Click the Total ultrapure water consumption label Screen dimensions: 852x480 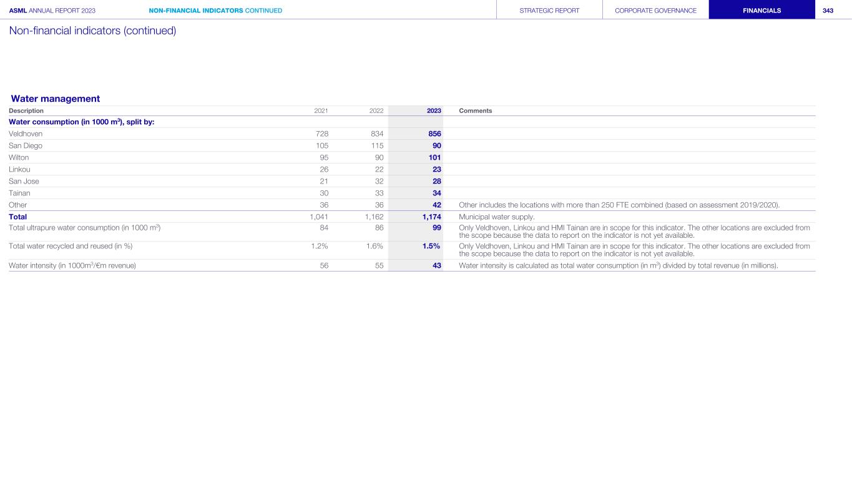(x=85, y=228)
